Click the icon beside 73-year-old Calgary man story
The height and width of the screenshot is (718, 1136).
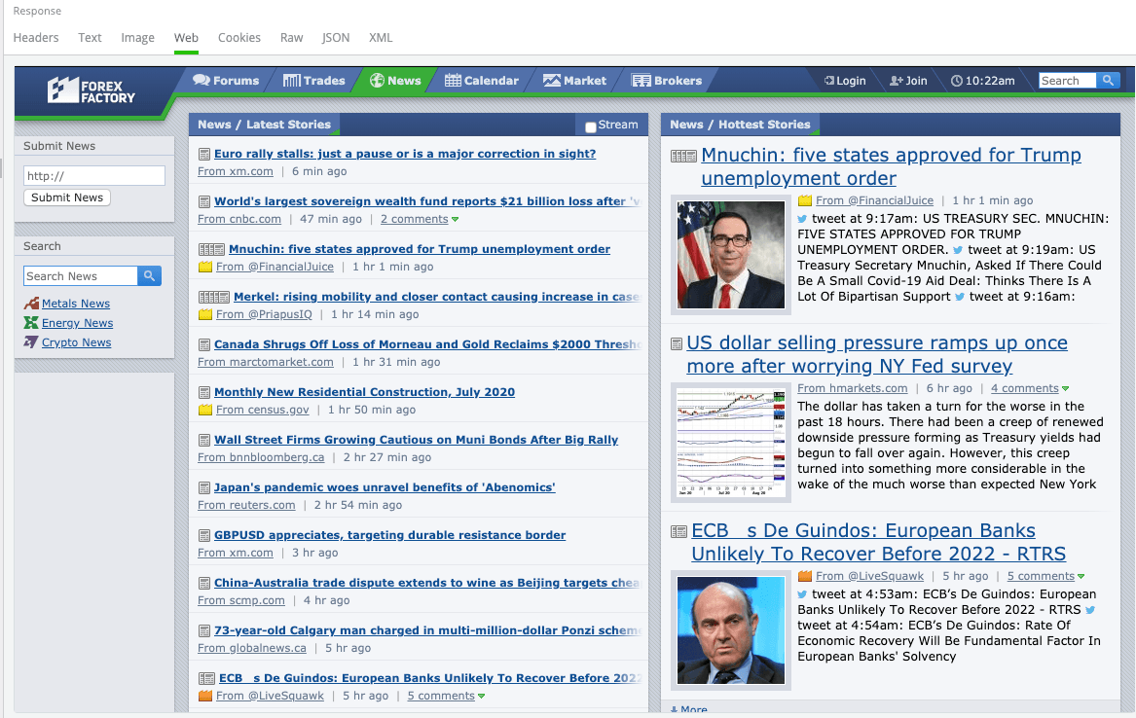pos(204,631)
